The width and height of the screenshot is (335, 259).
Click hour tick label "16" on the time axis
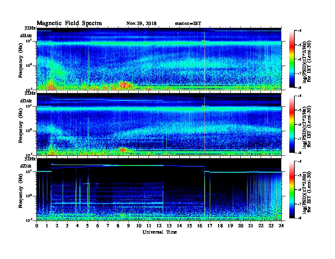point(200,226)
